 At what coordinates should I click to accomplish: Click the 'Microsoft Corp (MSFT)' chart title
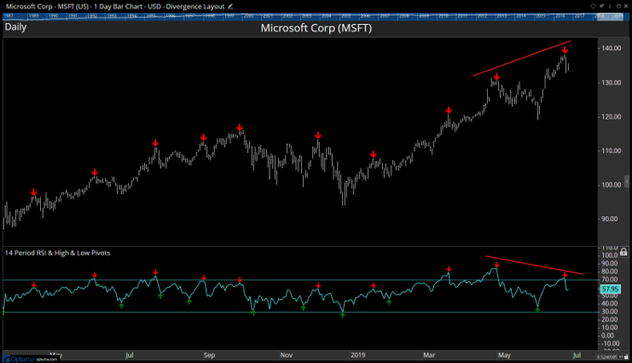click(316, 28)
